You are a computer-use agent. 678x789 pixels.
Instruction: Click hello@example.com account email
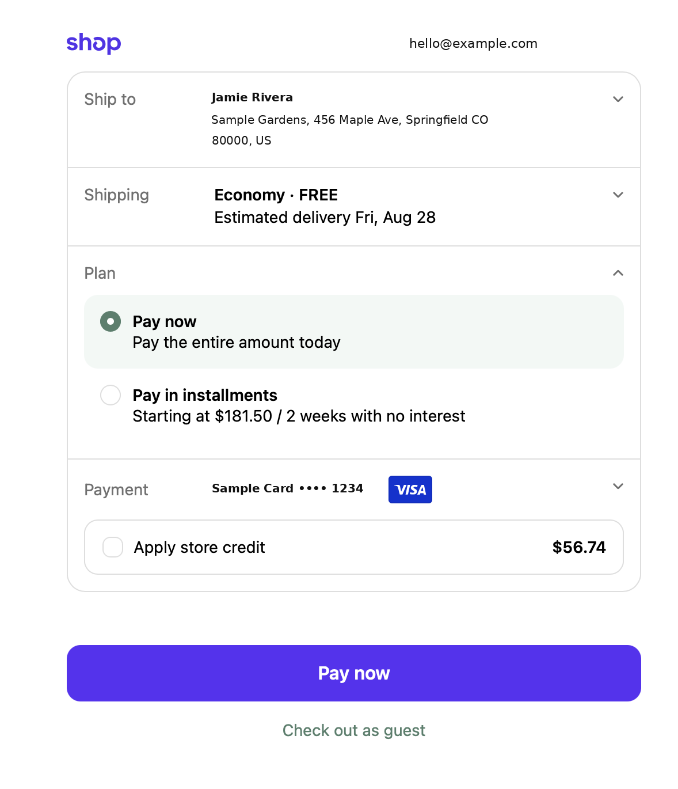473,43
